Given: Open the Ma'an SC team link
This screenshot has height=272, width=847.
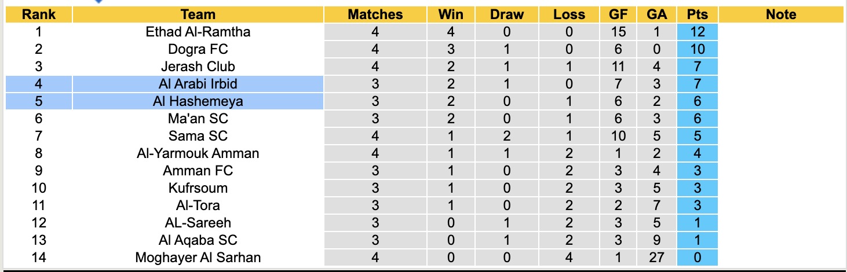Looking at the screenshot, I should click(198, 119).
